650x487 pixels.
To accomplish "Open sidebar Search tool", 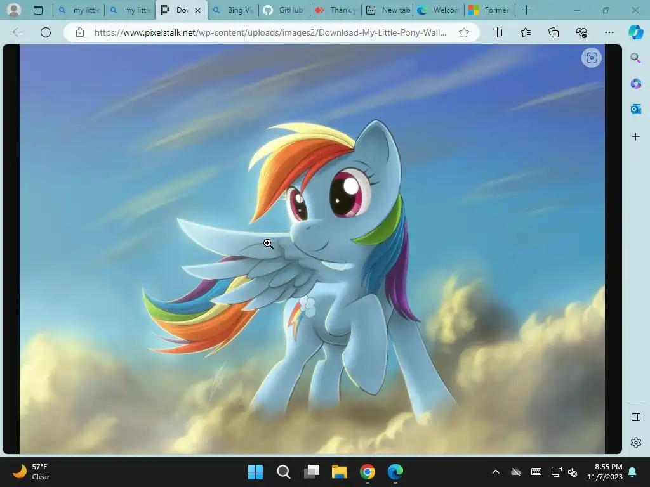I will 635,58.
